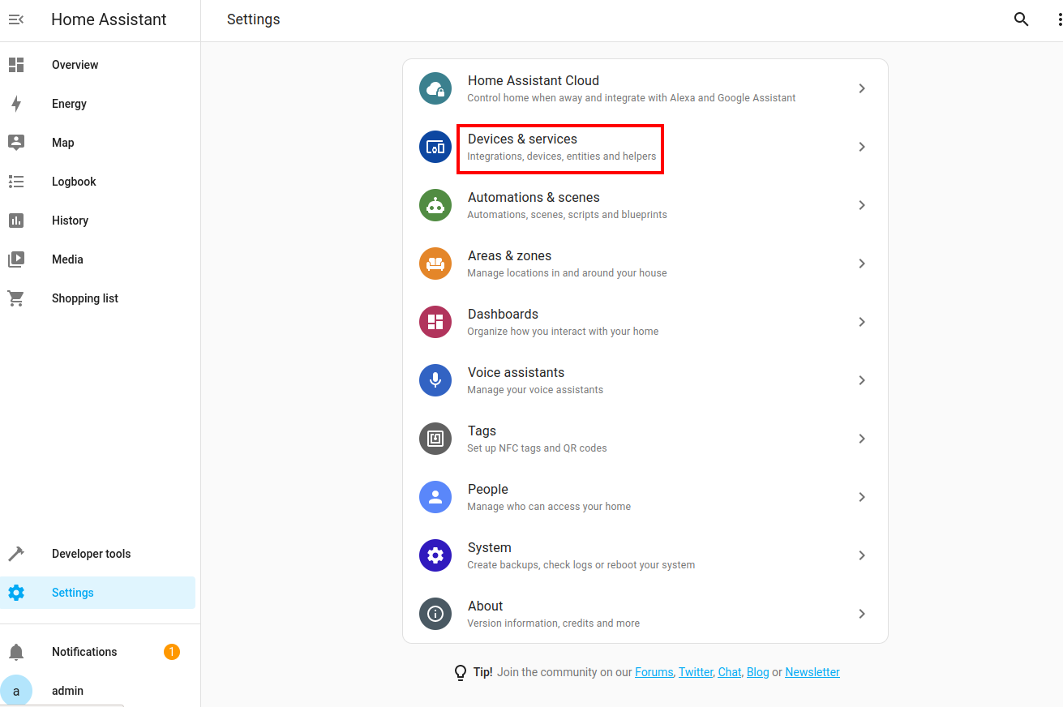The image size is (1063, 707).
Task: Click the admin profile avatar
Action: click(x=16, y=689)
